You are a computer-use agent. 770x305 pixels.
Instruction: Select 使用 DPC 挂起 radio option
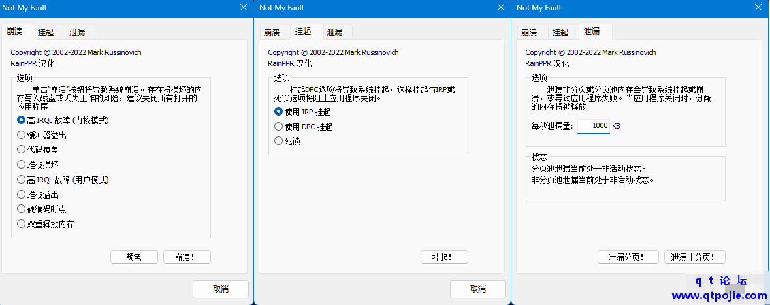[304, 127]
